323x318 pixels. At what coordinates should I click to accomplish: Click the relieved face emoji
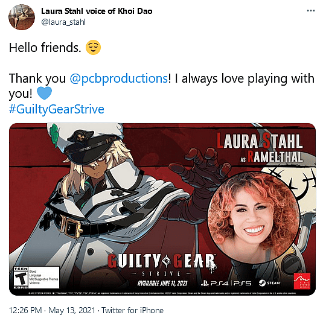point(93,47)
